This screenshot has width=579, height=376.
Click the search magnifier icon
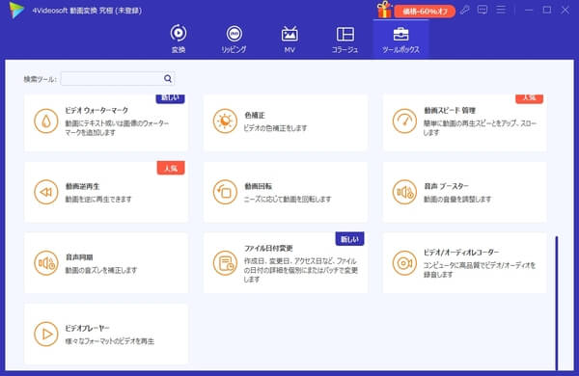(168, 79)
